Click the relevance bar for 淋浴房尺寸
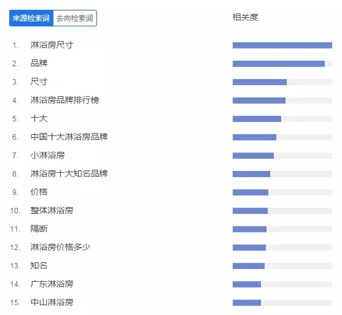Viewport: 342px width, 315px height. (282, 45)
